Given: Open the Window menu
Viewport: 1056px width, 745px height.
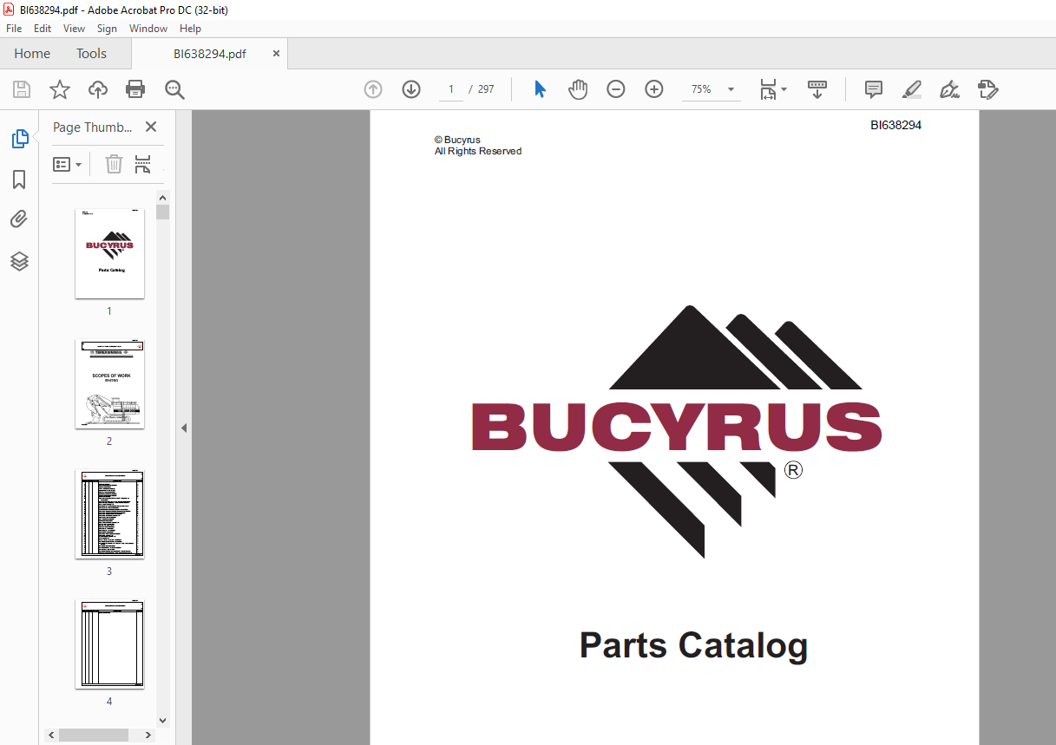Looking at the screenshot, I should point(148,29).
